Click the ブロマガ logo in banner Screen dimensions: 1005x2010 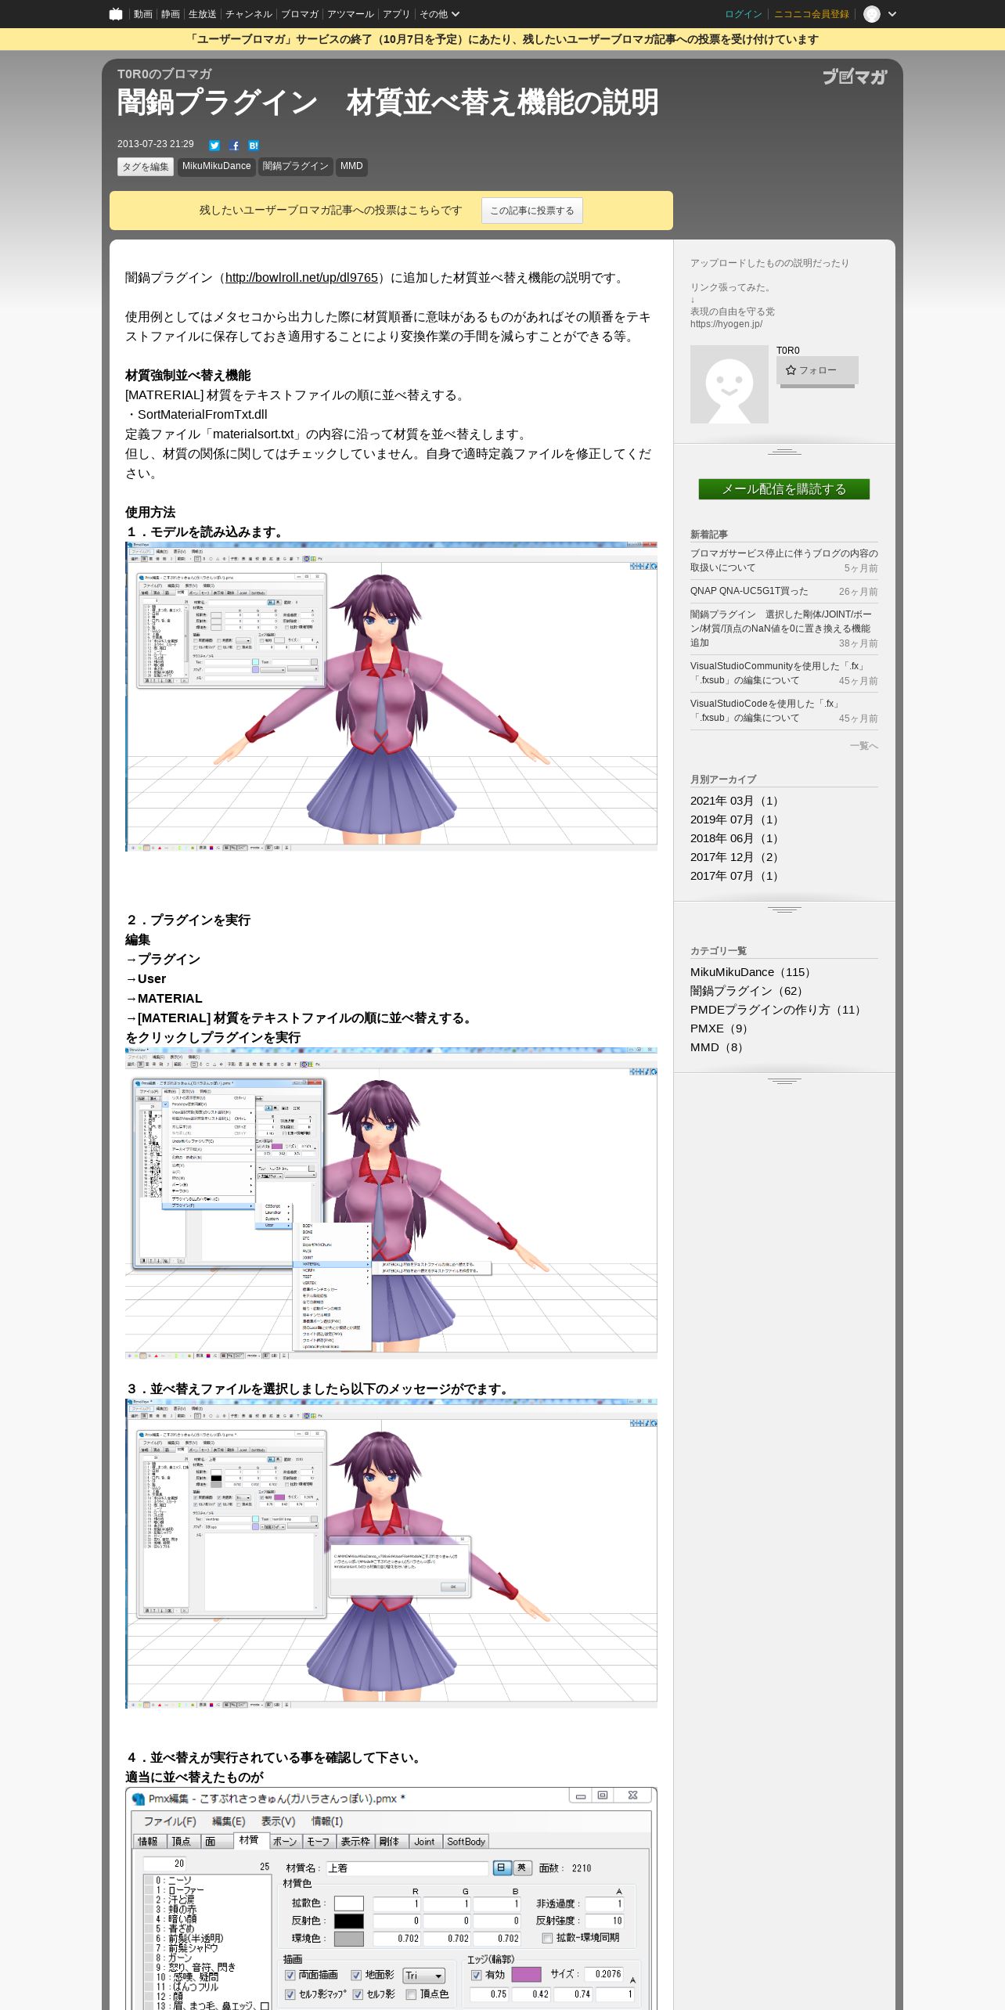(x=855, y=77)
